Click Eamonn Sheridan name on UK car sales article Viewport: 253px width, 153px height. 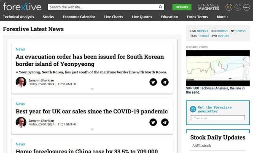click(x=41, y=121)
